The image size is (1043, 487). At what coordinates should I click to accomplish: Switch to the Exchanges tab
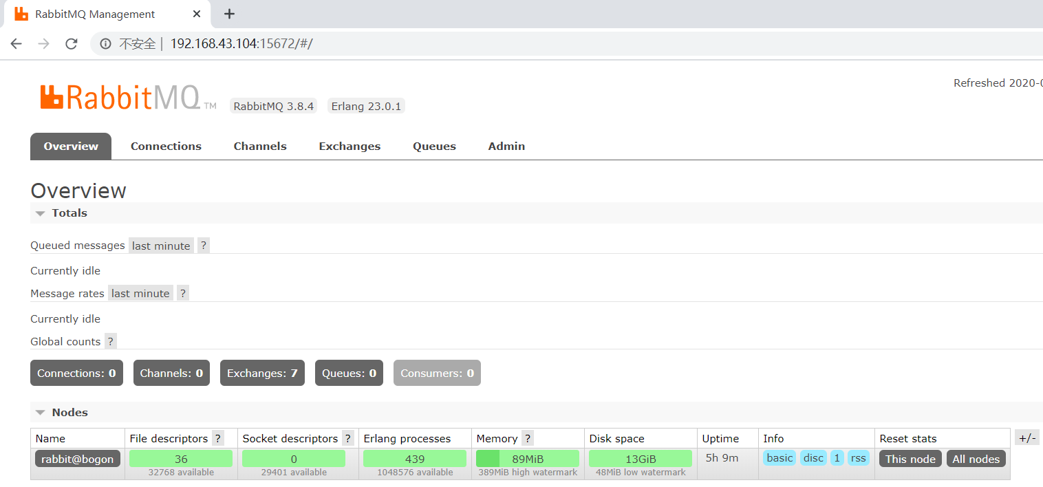tap(350, 146)
